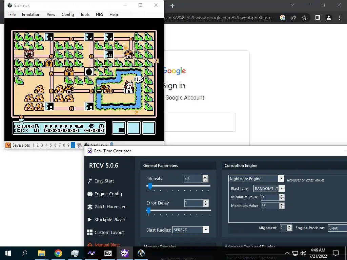Click the game controller icon in BizHawk status bar

pyautogui.click(x=79, y=145)
